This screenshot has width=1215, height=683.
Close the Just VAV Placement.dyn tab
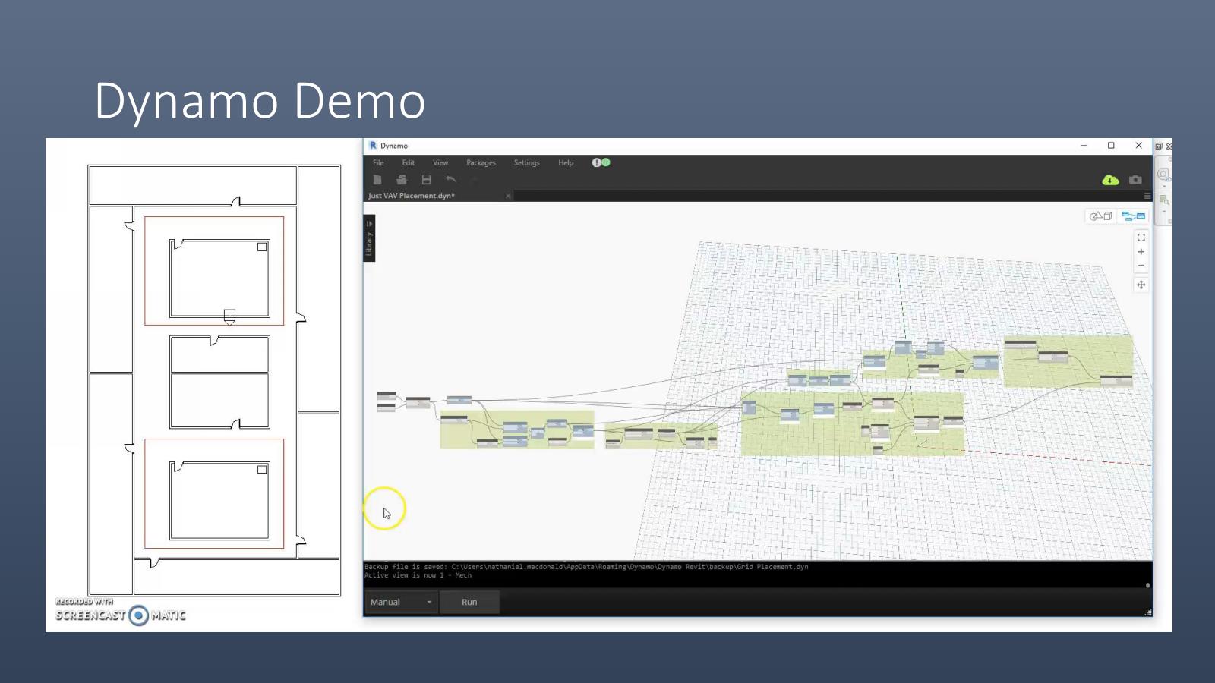[x=508, y=196]
